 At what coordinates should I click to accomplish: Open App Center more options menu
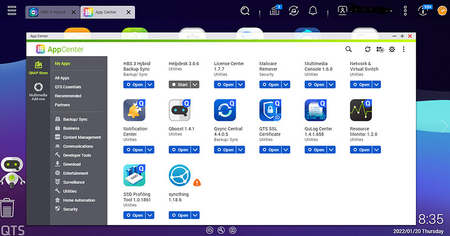tap(404, 50)
